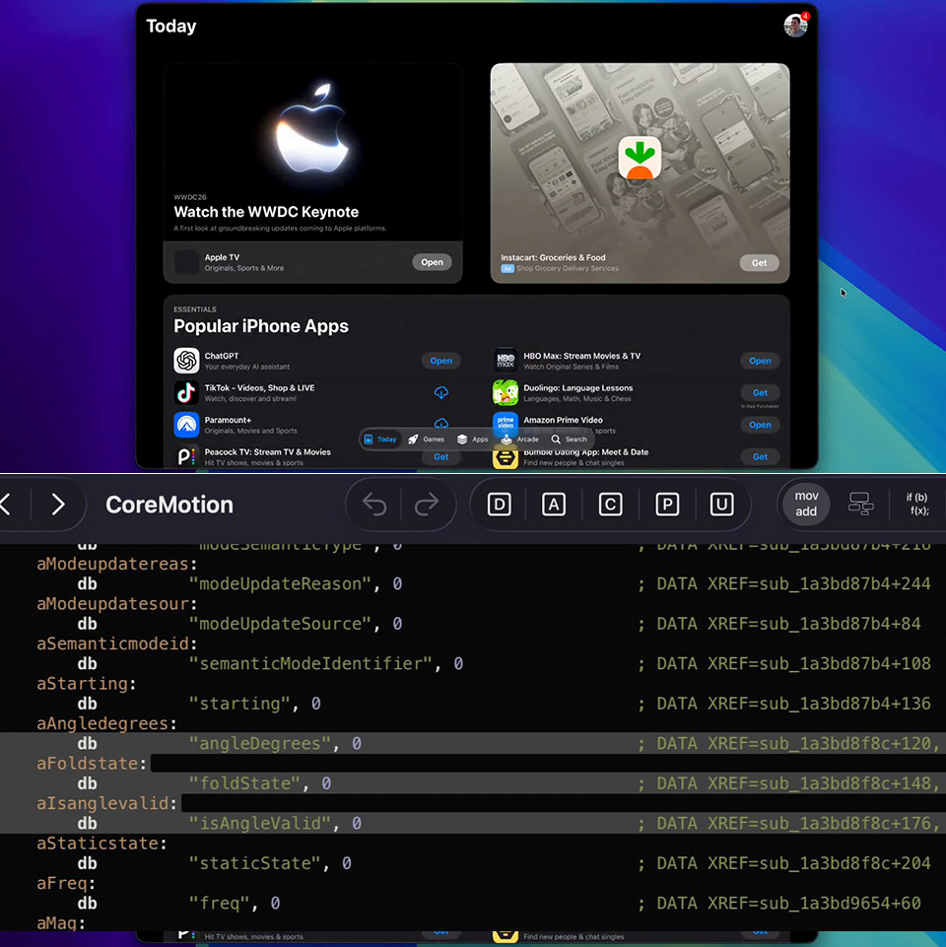This screenshot has width=946, height=947.
Task: Navigate back in the disassembler
Action: (6, 505)
